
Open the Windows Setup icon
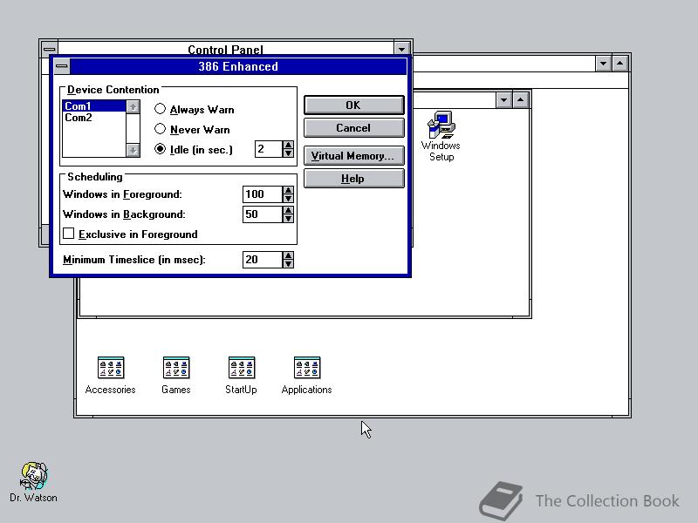[x=441, y=136]
